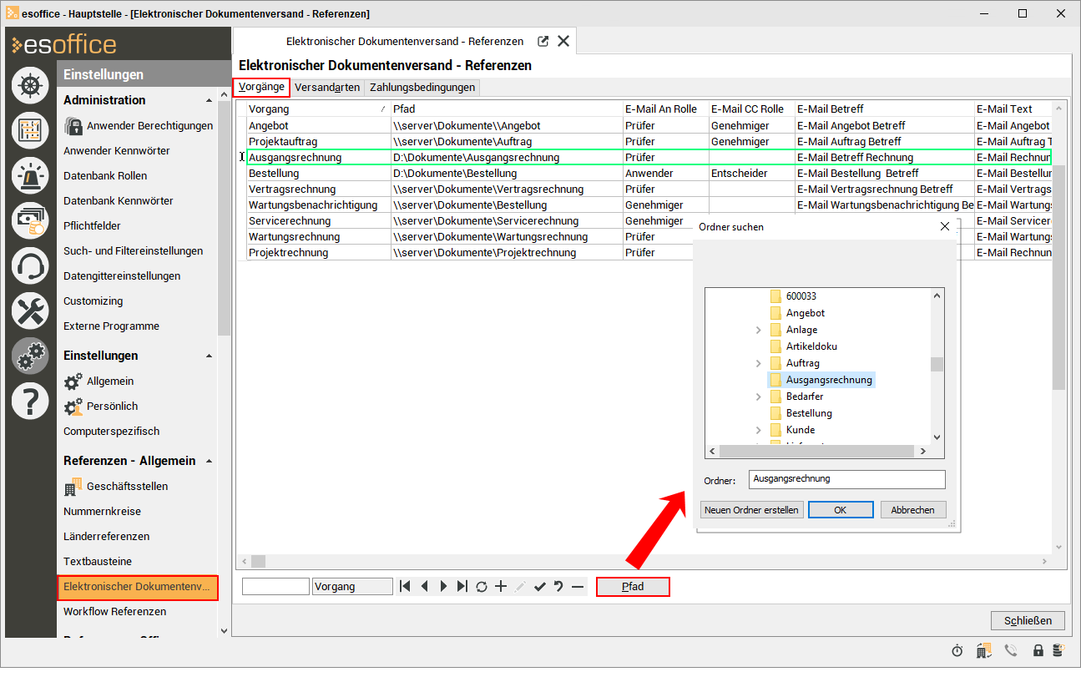Screen dimensions: 1081x677
Task: Add a new record with plus icon
Action: [501, 587]
